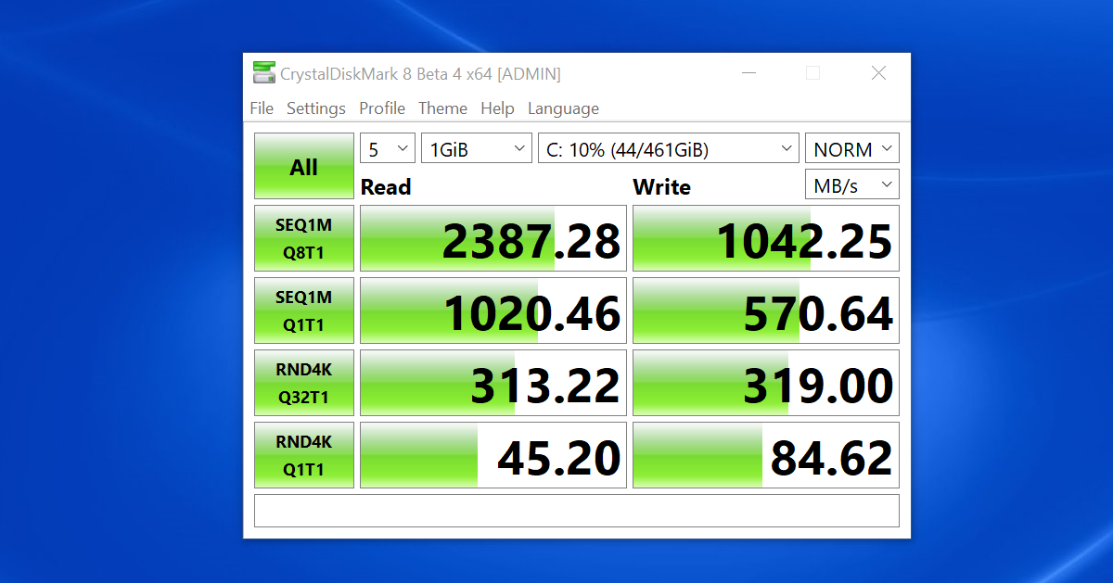Viewport: 1113px width, 583px height.
Task: Start the SEQ1M Q1T1 test
Action: pyautogui.click(x=304, y=311)
